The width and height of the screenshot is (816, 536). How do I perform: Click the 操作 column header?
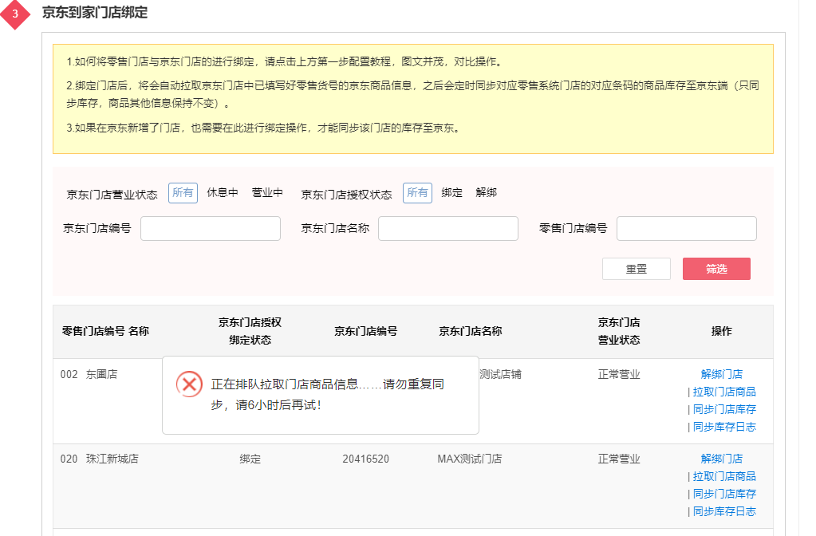click(x=722, y=331)
